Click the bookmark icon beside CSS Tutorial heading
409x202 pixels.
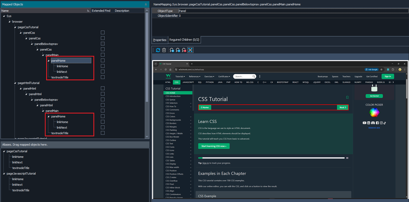point(347,98)
